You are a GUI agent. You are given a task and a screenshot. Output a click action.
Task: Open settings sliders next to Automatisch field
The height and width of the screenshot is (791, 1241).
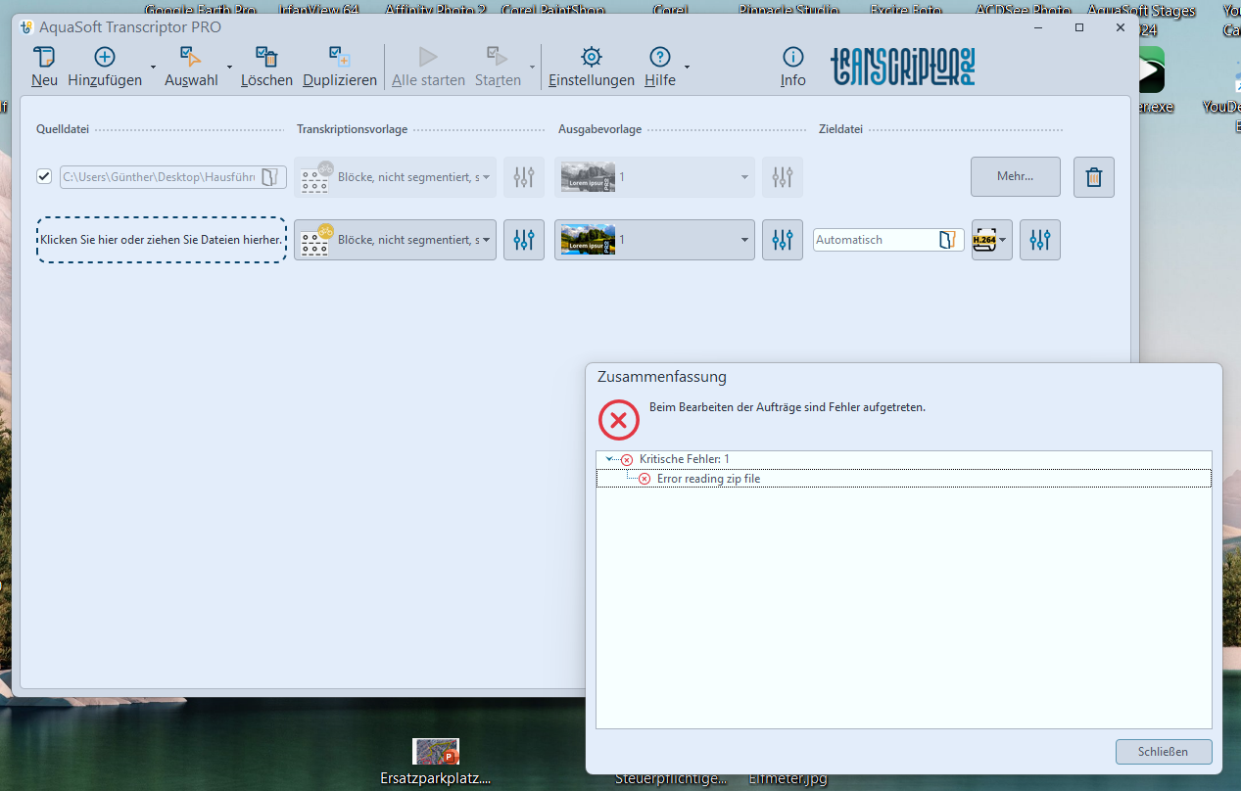1039,240
